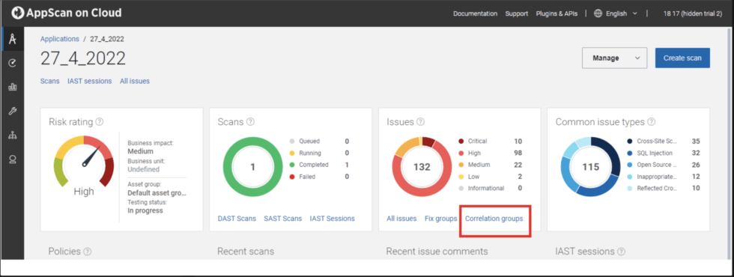Click the Issues donut chart total 132

pos(422,167)
